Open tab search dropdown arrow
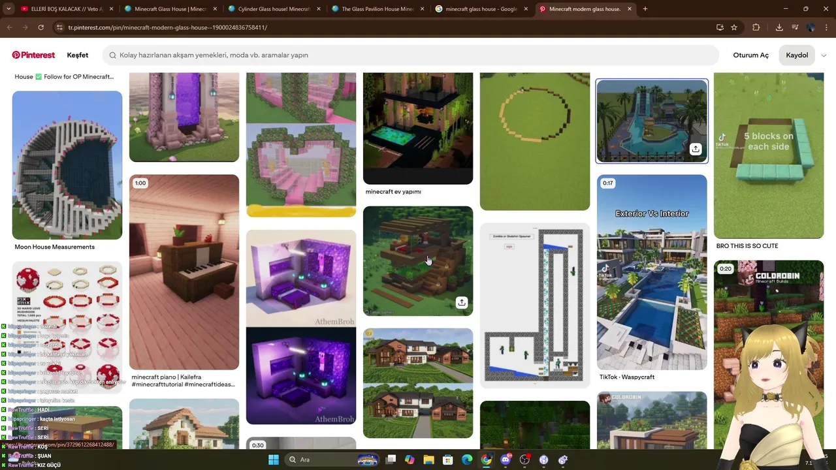 coord(8,9)
